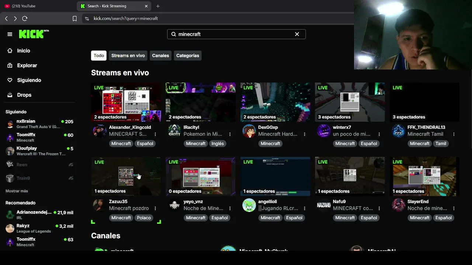Open options menu for Nafu9 stream
The height and width of the screenshot is (265, 472).
[x=379, y=208]
